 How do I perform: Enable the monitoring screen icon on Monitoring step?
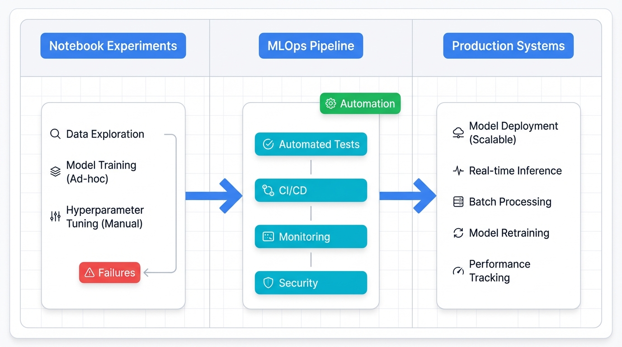click(268, 236)
